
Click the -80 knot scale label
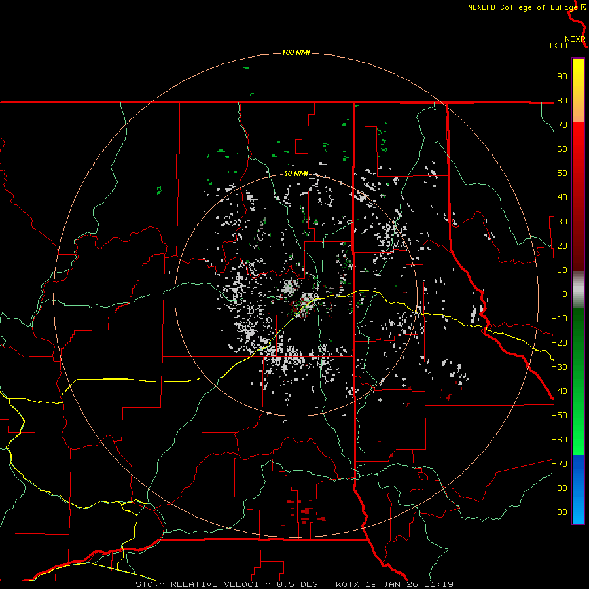tap(560, 488)
